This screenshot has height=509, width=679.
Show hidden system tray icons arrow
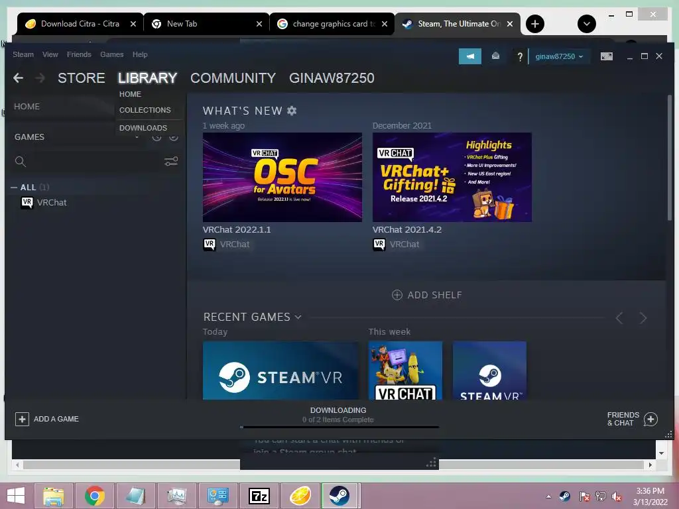548,496
